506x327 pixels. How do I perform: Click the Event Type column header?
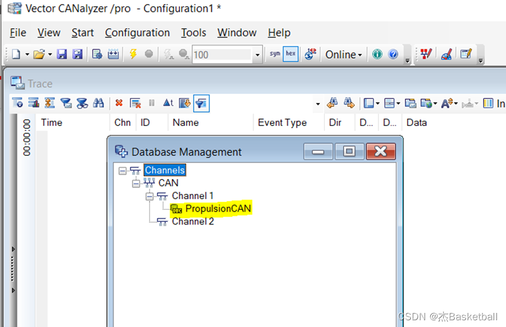click(x=282, y=123)
